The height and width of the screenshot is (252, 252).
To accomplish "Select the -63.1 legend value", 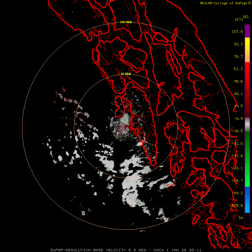I will pos(237,168).
